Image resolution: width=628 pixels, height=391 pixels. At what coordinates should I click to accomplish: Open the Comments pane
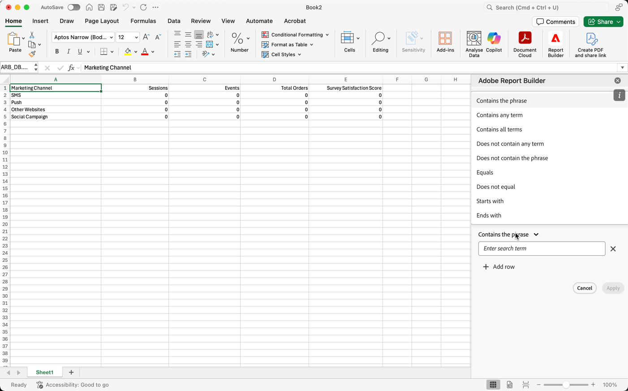555,22
